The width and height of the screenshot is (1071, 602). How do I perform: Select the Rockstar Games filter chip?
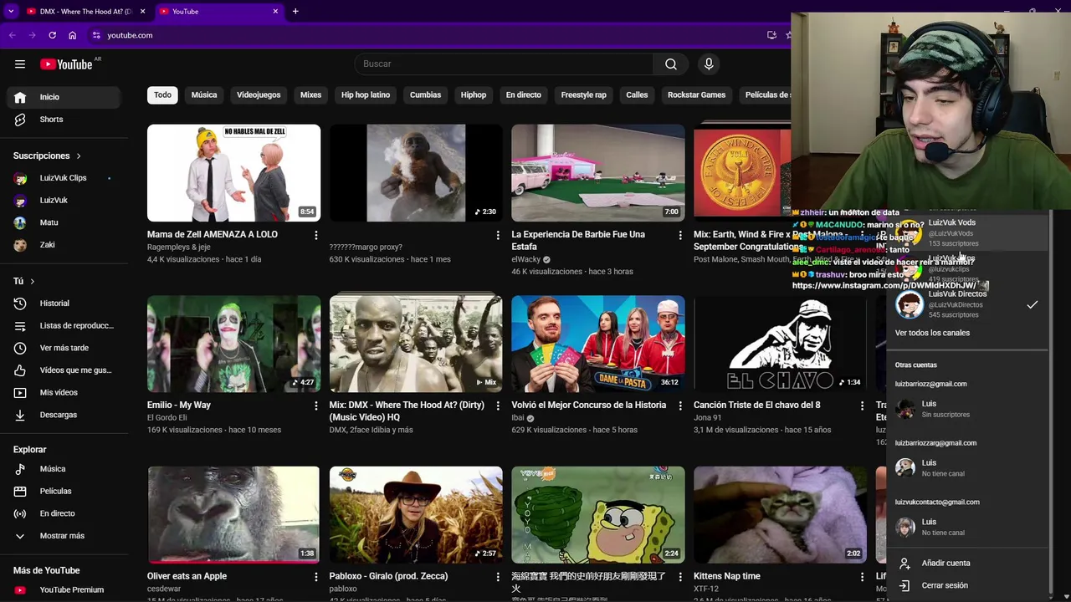pos(696,95)
